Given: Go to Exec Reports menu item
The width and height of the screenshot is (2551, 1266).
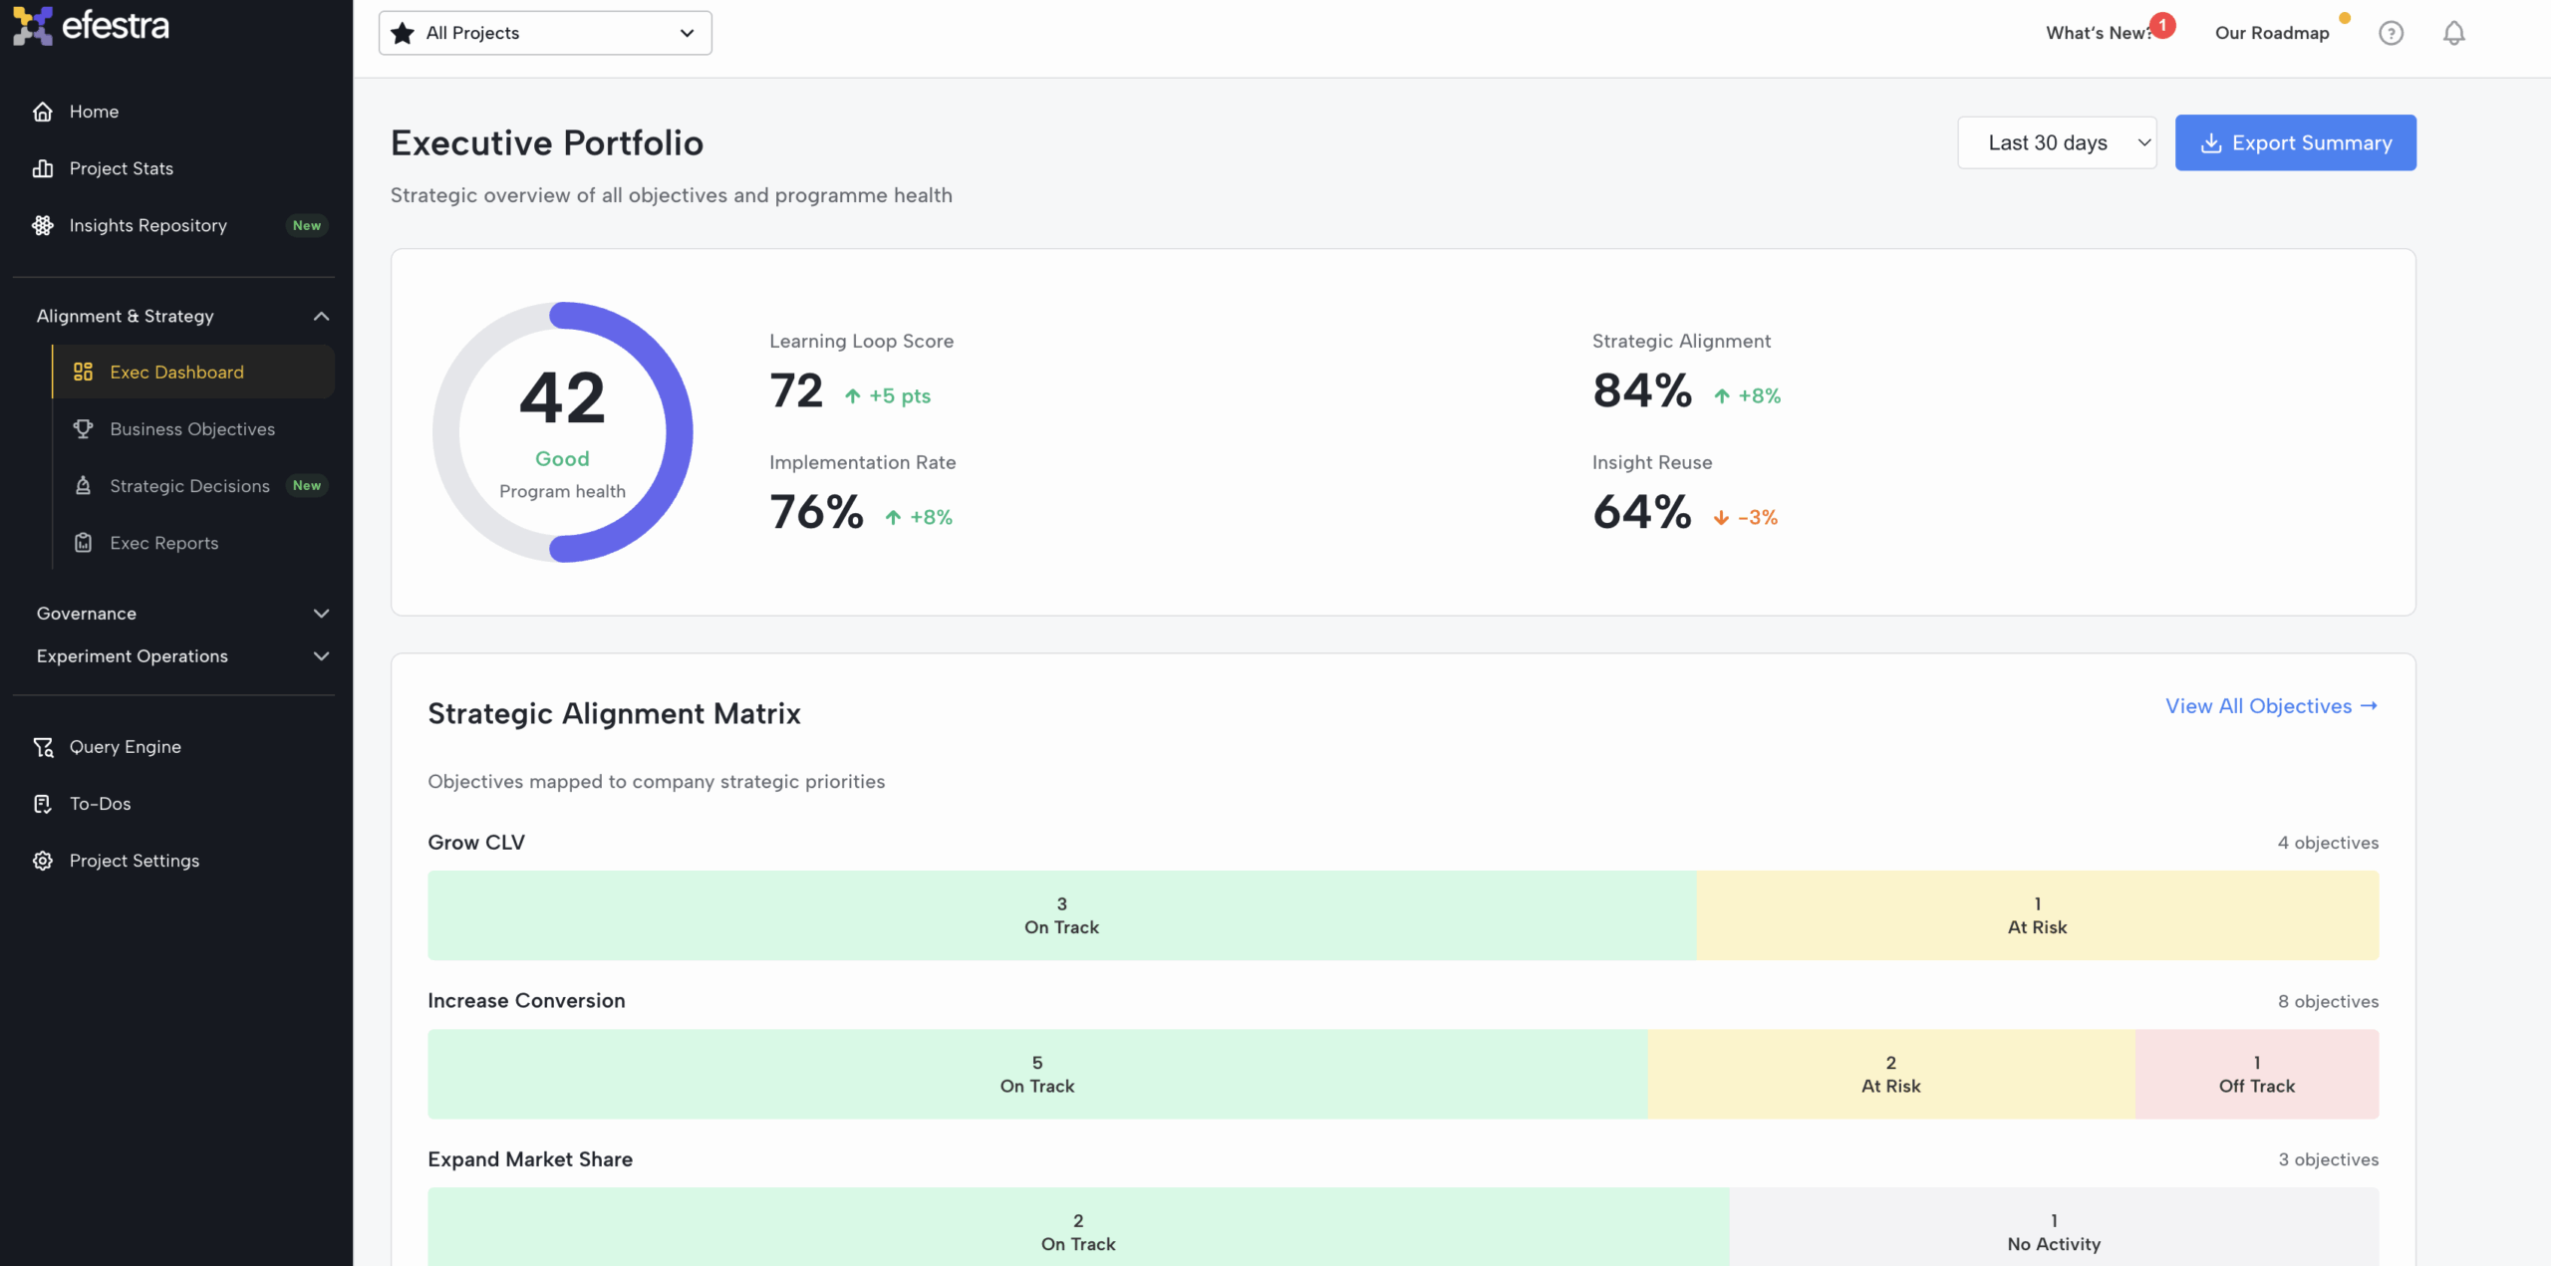Looking at the screenshot, I should click(164, 543).
